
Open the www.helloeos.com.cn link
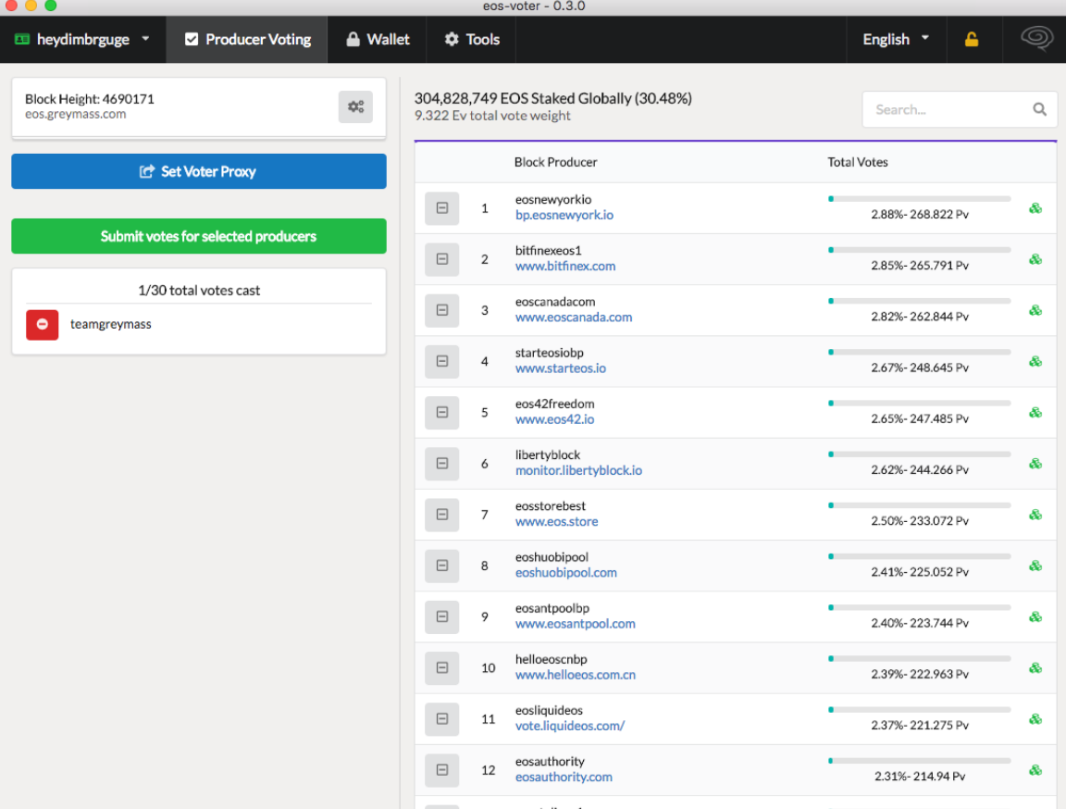point(576,675)
